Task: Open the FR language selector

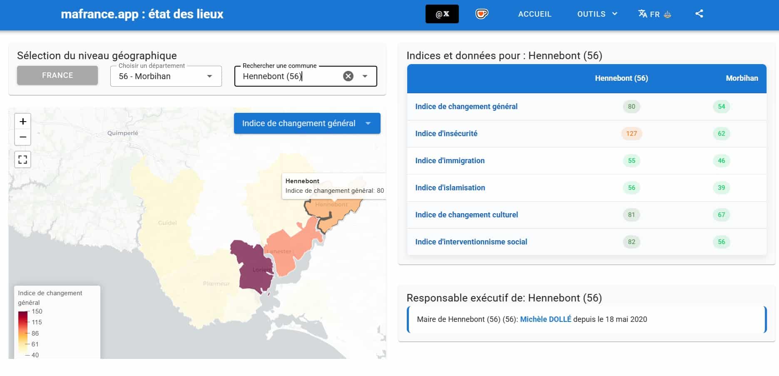Action: tap(655, 14)
